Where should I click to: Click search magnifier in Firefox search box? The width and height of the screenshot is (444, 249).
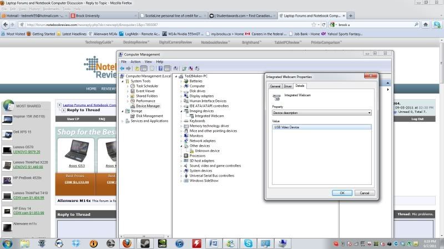point(416,25)
